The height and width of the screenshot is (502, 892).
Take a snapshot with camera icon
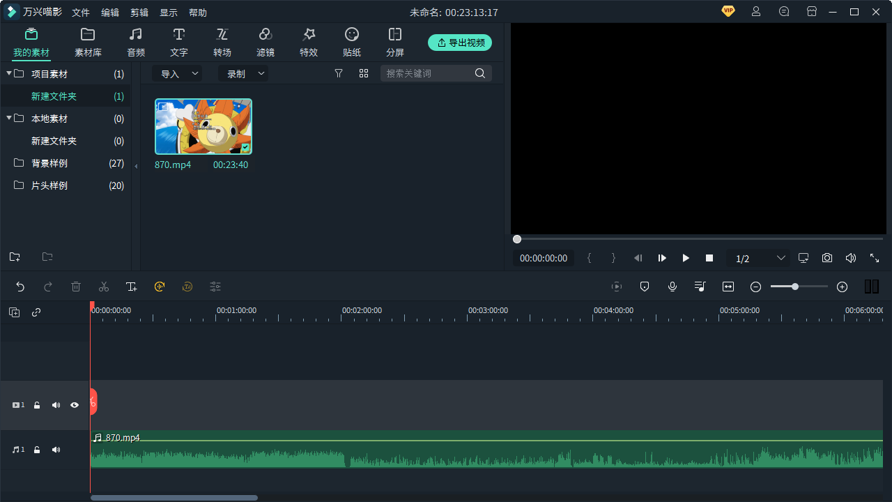tap(826, 258)
